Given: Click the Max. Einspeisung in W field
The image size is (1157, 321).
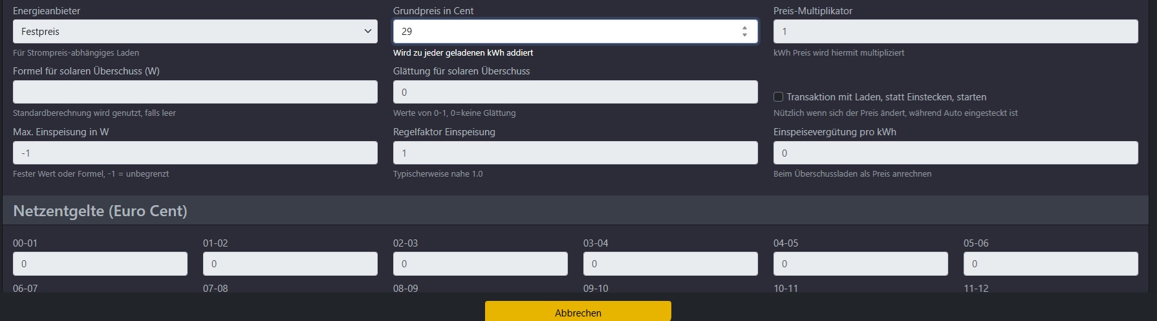Looking at the screenshot, I should 195,153.
